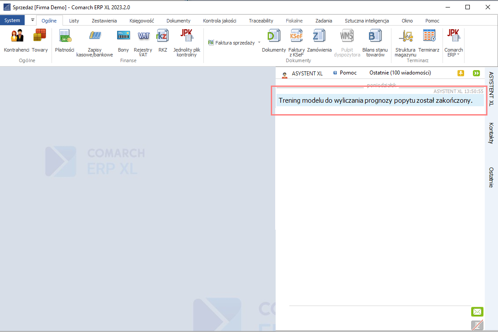Switch to the Ogólne ribbon tab
This screenshot has height=332, width=498.
49,21
